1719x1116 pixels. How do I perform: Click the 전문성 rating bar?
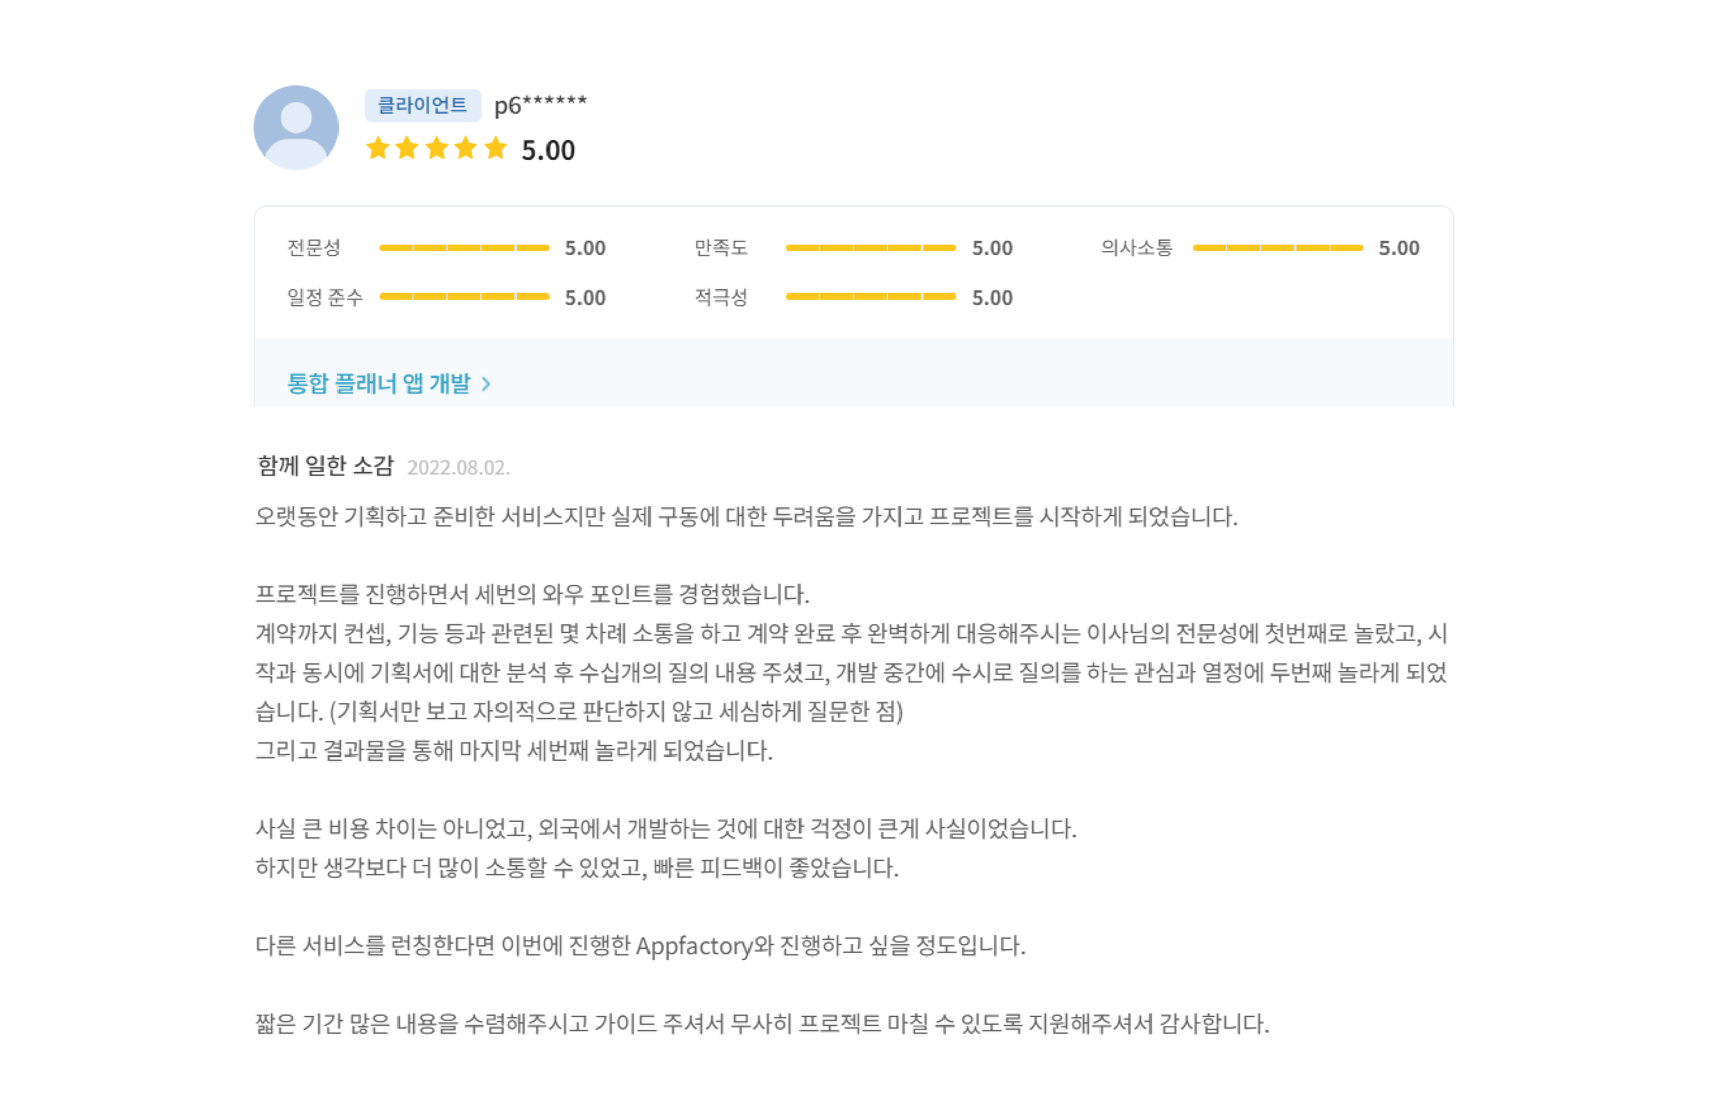[x=464, y=248]
